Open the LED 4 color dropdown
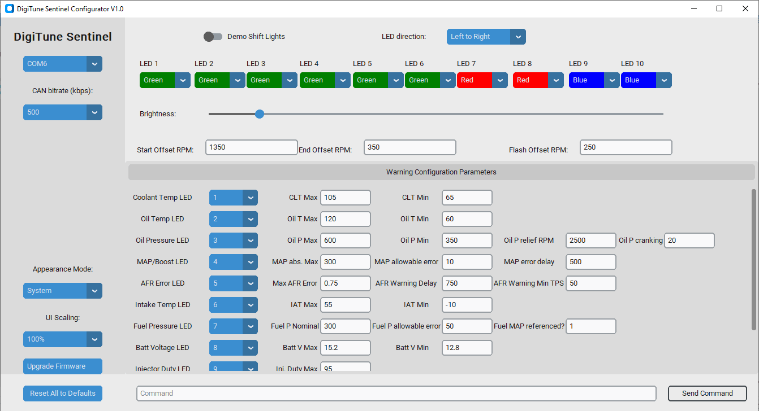Image resolution: width=759 pixels, height=411 pixels. pos(325,80)
